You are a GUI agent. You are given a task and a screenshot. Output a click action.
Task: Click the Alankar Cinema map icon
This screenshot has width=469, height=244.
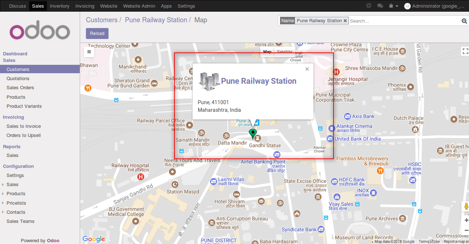pyautogui.click(x=332, y=128)
